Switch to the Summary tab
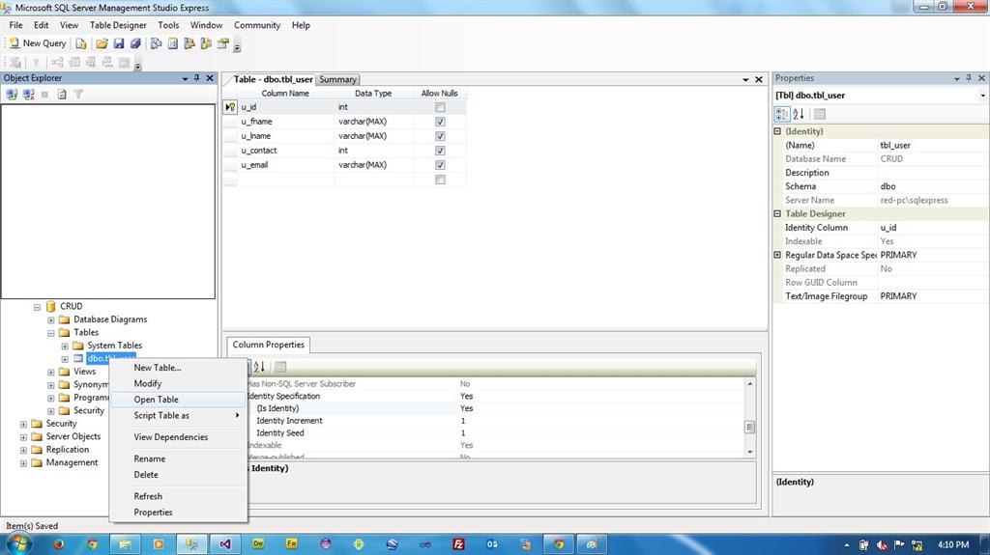 (337, 79)
